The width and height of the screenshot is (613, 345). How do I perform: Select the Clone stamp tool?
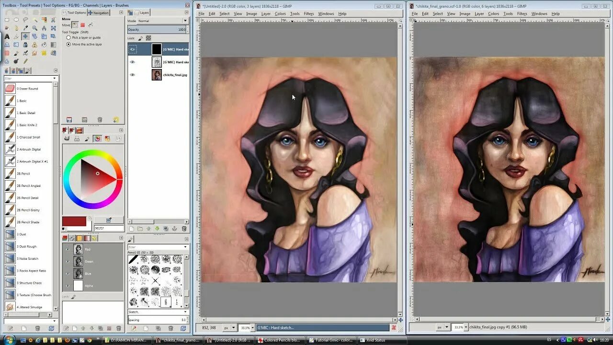point(34,45)
